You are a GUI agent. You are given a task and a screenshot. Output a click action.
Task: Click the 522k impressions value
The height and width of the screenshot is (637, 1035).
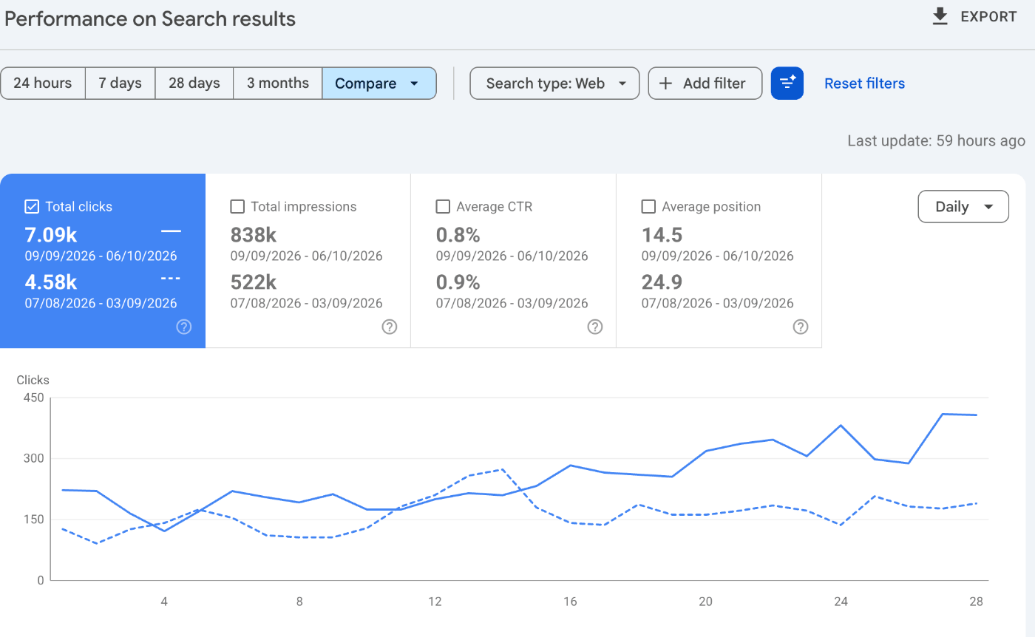pos(254,282)
